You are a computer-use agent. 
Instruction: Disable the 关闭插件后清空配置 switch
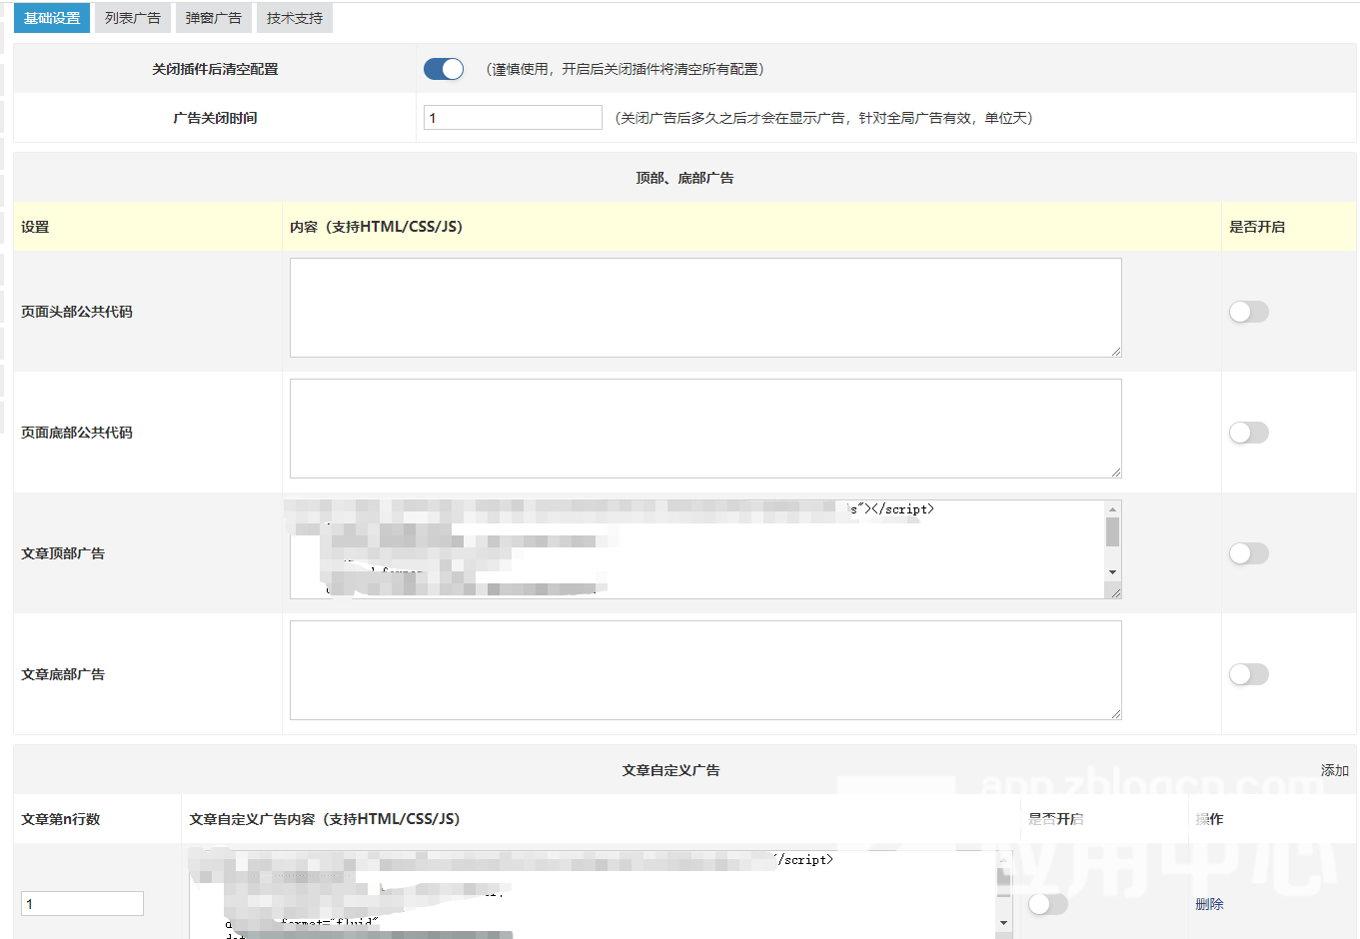click(443, 69)
